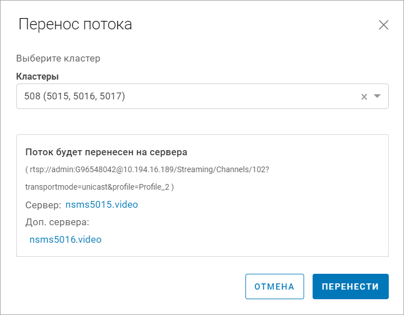Screen dimensions: 404x315
Task: Click the Перенос потока dialog title
Action: [x=75, y=24]
